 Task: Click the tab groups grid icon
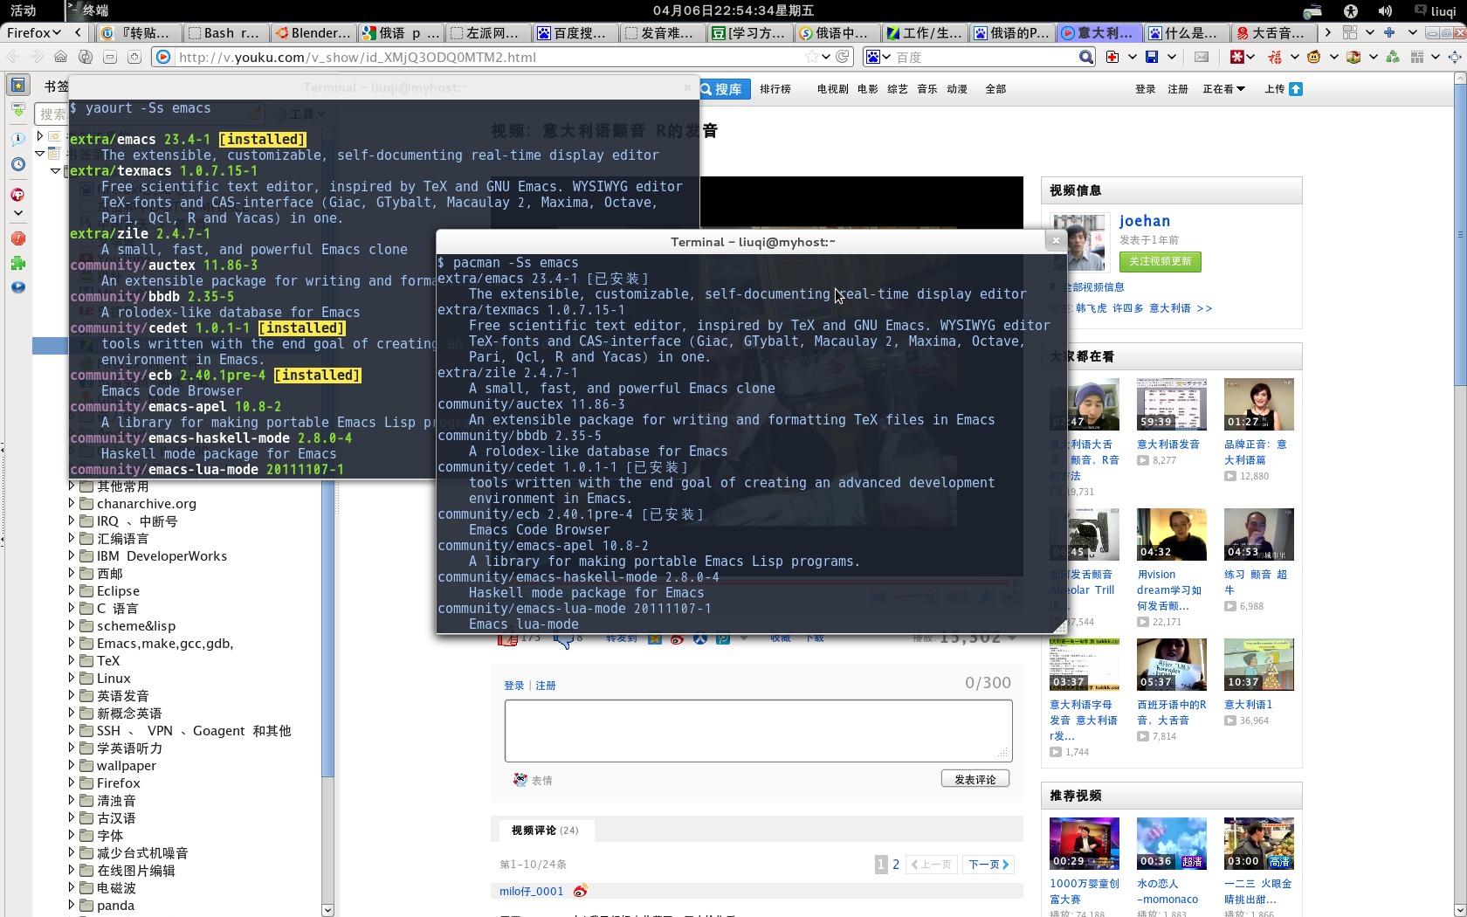point(1350,32)
